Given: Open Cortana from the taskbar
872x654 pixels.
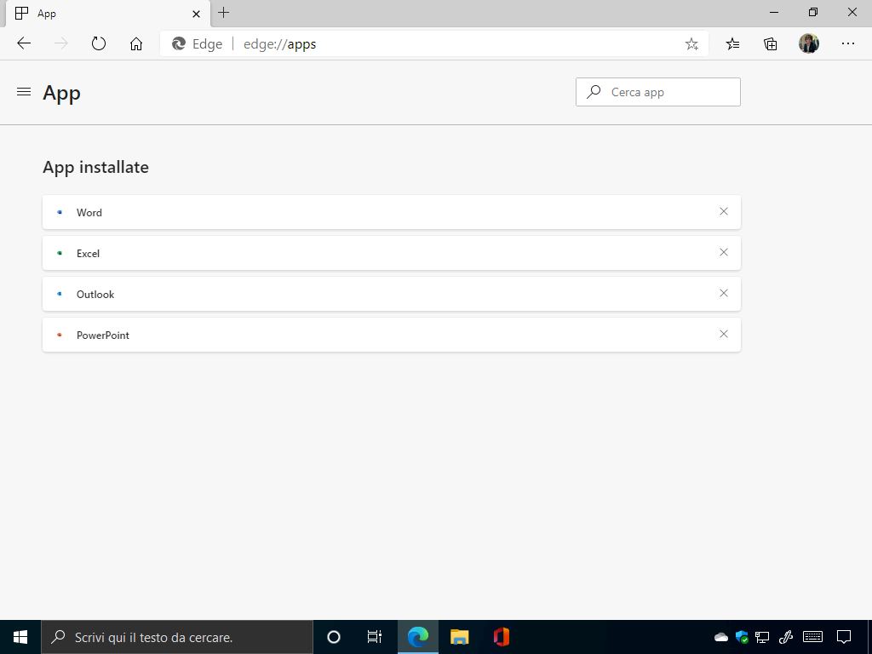Looking at the screenshot, I should click(x=334, y=637).
